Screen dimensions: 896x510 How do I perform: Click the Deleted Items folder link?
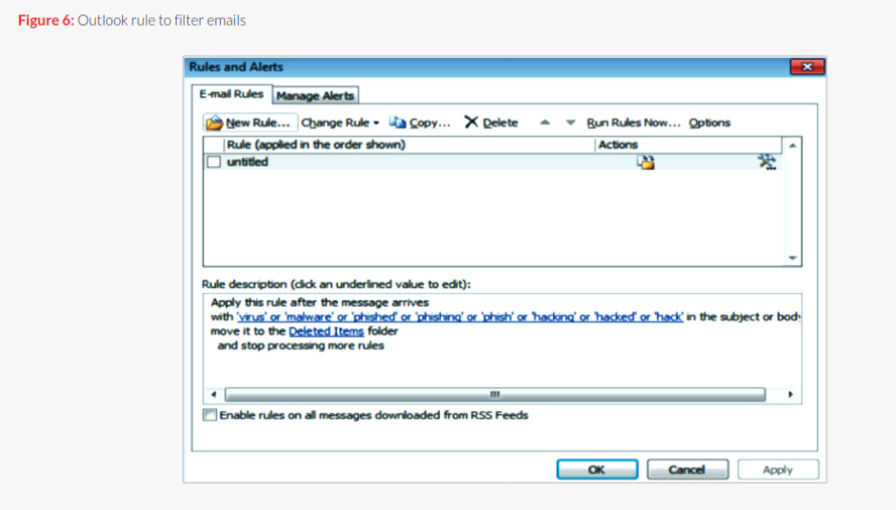pos(327,331)
